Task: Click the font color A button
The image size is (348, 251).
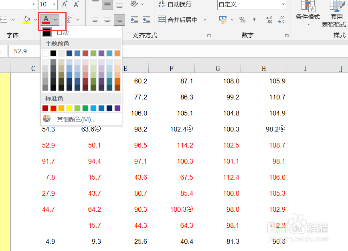Action: [46, 20]
